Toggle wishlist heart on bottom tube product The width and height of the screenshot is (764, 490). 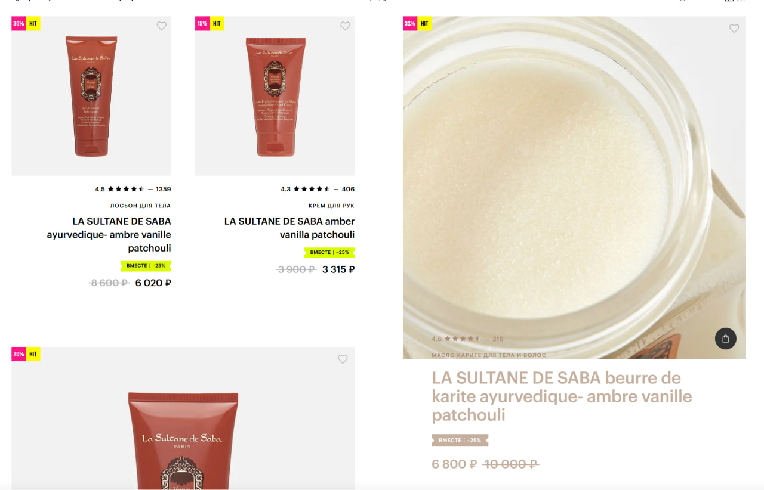(x=343, y=359)
